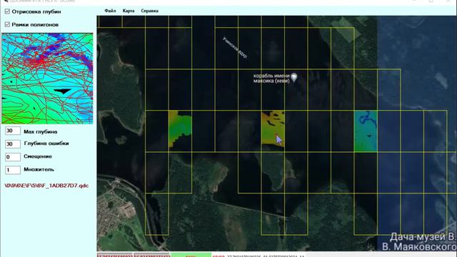Viewport: 457px width, 257px height.
Task: Click the Глубина ошибки label
Action: coord(46,143)
